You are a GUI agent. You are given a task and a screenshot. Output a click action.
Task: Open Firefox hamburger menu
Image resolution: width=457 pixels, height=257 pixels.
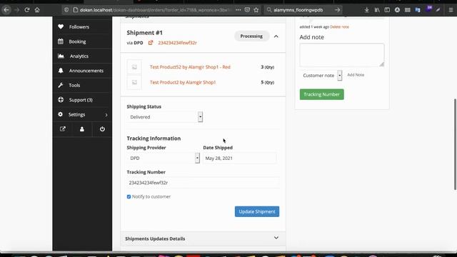pos(451,10)
